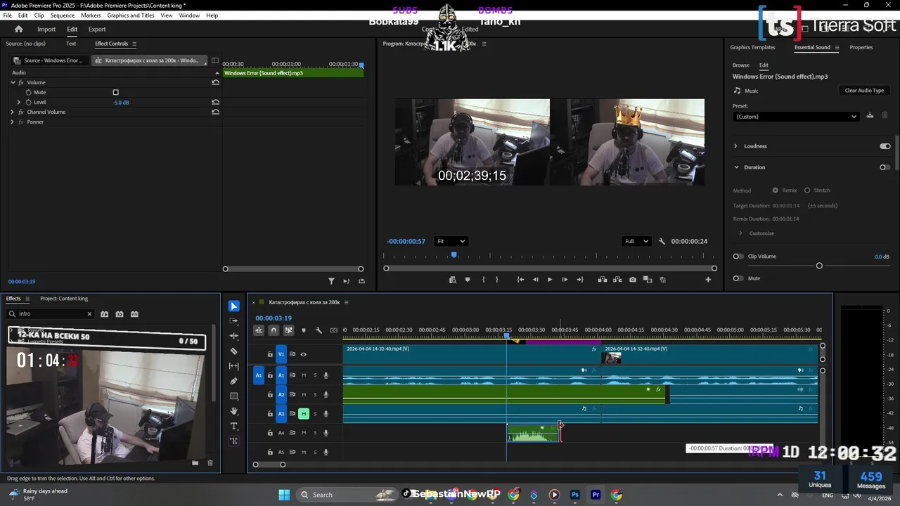The image size is (900, 506).
Task: Click Go to Out point button
Action: click(x=580, y=280)
